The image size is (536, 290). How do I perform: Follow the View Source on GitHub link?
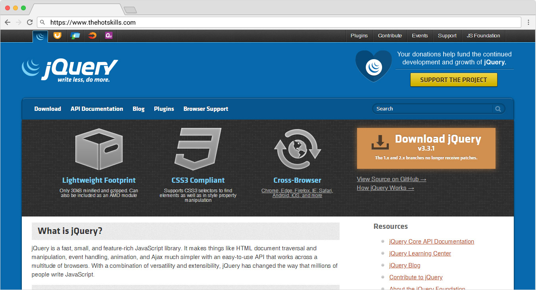(392, 179)
